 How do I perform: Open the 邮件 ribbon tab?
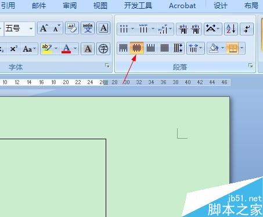click(39, 6)
